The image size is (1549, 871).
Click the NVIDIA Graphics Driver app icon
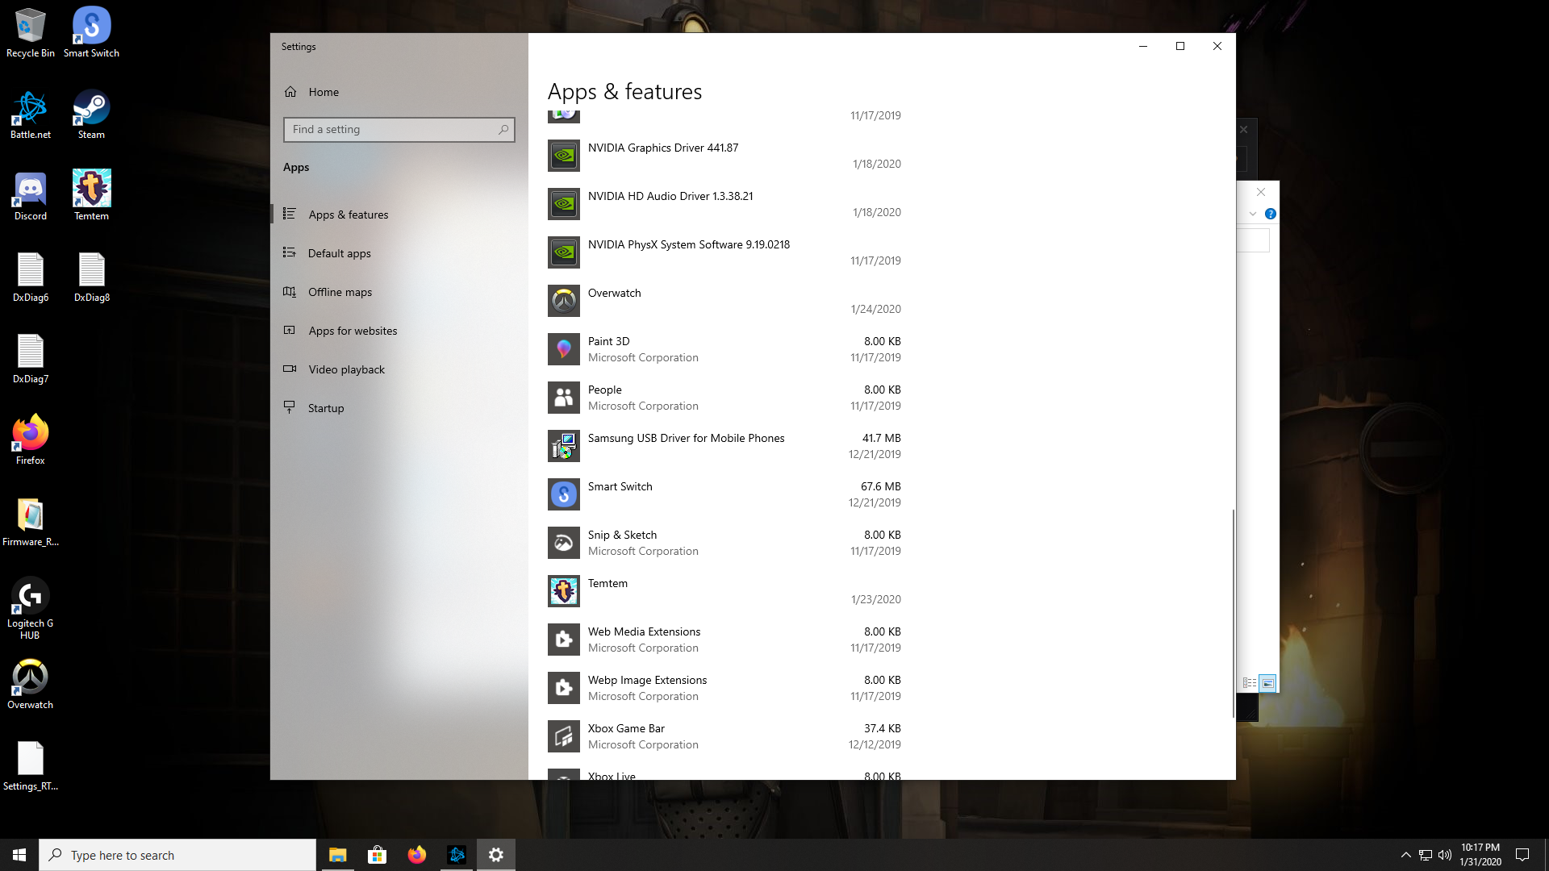(563, 156)
